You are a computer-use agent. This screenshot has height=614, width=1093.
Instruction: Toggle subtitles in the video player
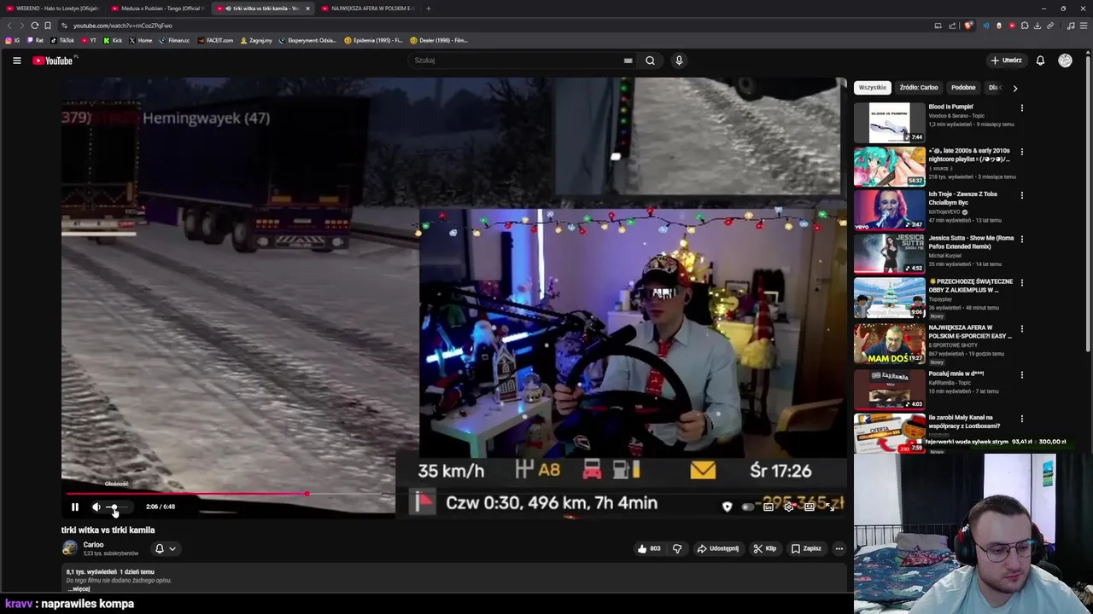[x=769, y=507]
